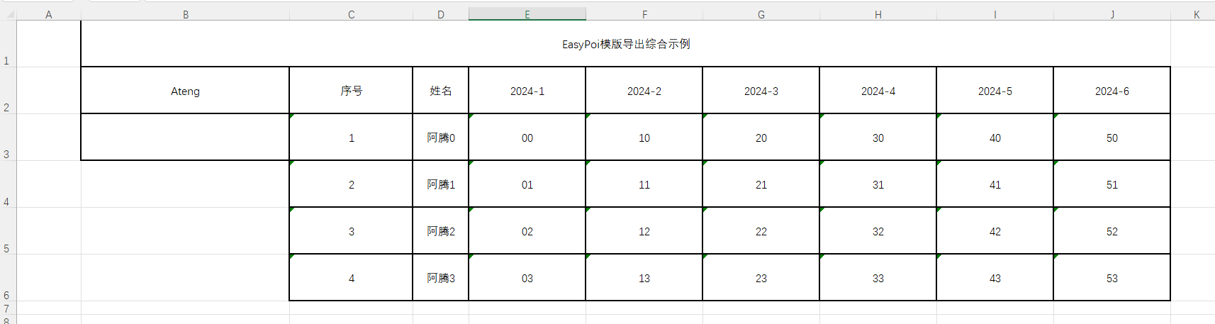Select the cell containing 阿腾3
The width and height of the screenshot is (1215, 324).
(440, 278)
